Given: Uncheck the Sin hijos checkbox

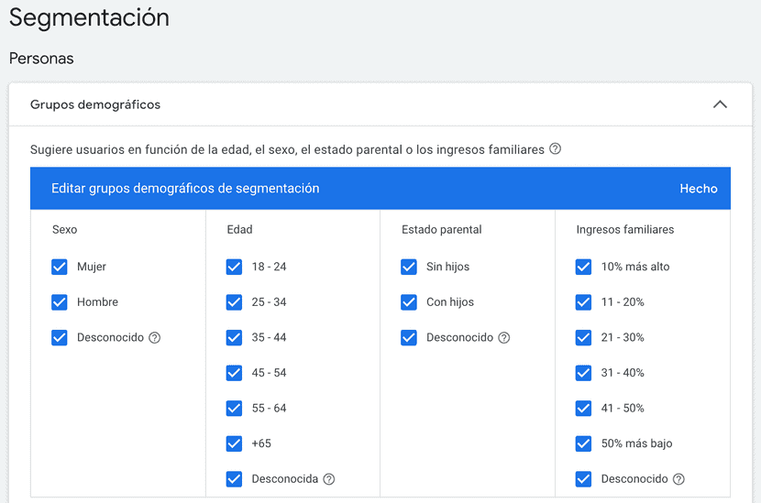Looking at the screenshot, I should point(409,267).
